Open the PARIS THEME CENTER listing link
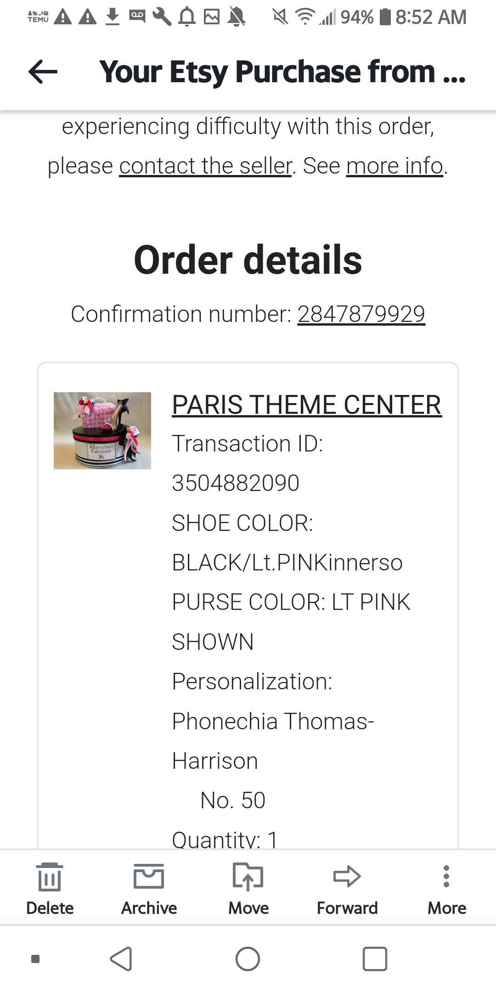The image size is (496, 992). [307, 405]
